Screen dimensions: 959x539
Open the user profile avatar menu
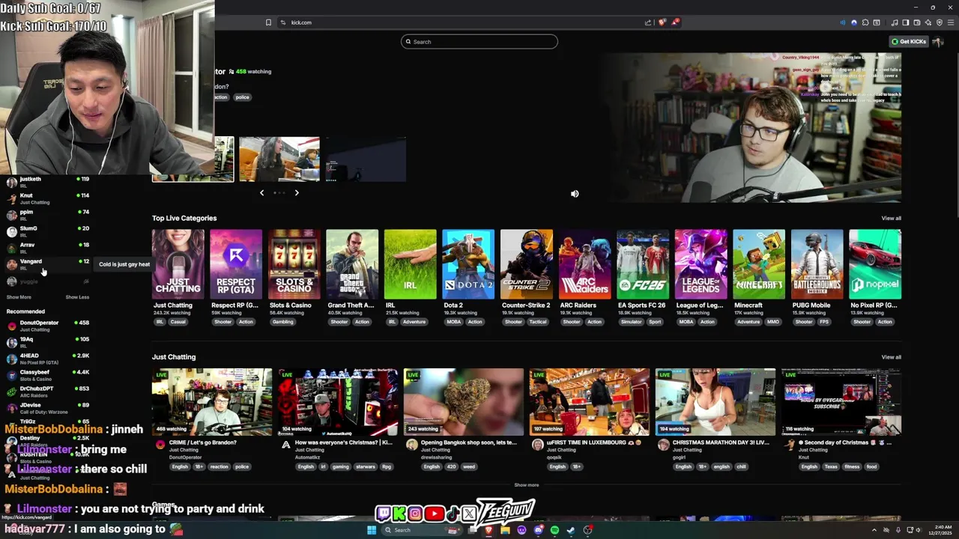coord(938,41)
